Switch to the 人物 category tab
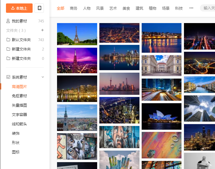The image size is (215, 169). coord(87,8)
